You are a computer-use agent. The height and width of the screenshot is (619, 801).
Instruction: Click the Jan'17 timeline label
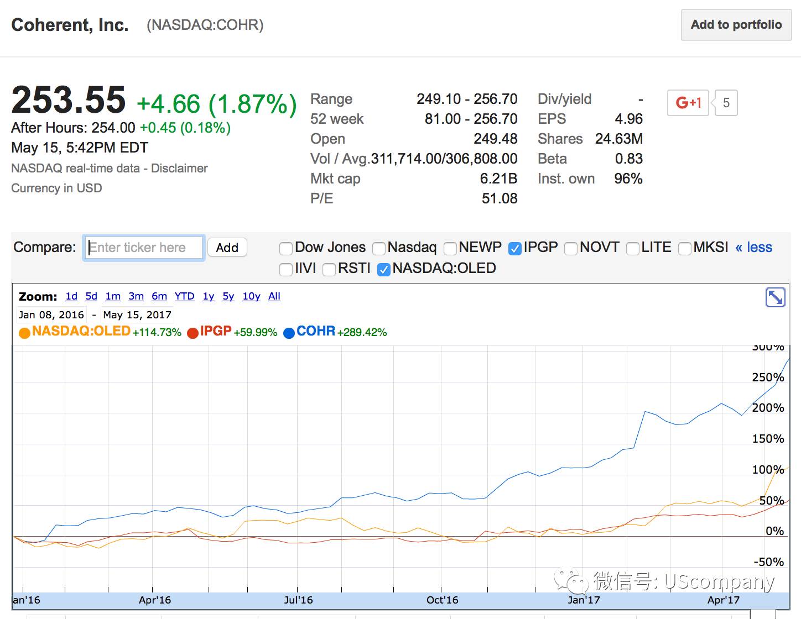(x=584, y=600)
